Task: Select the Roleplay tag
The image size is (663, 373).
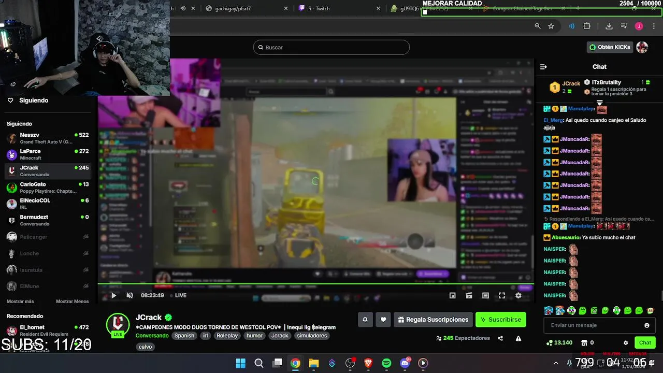Action: 227,336
